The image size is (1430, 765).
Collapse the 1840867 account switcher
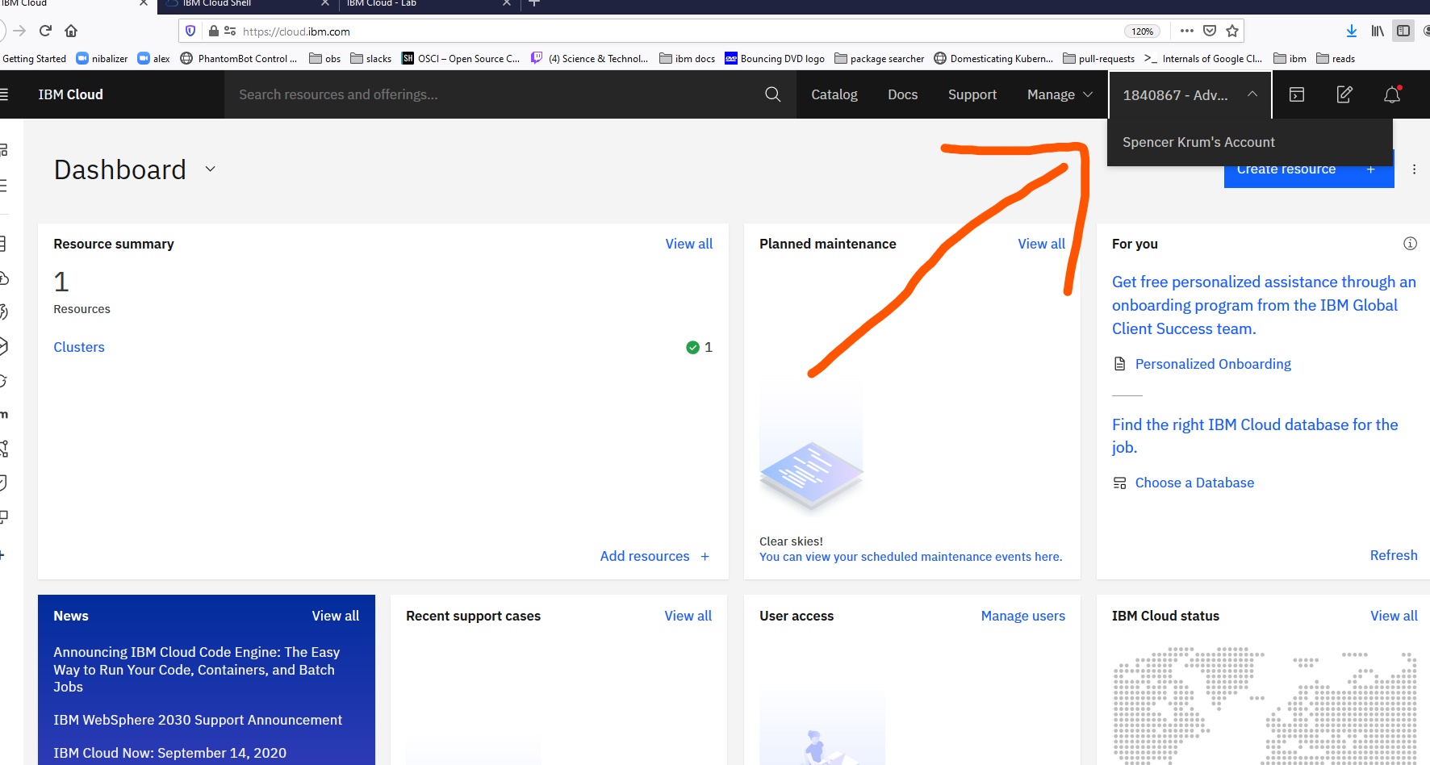(1190, 94)
